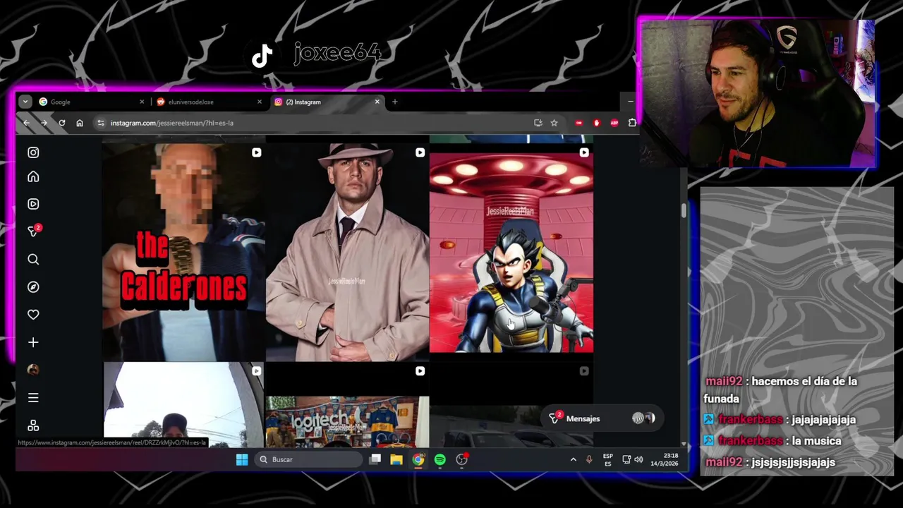
Task: Open the More hamburger menu in sidebar
Action: pyautogui.click(x=33, y=398)
